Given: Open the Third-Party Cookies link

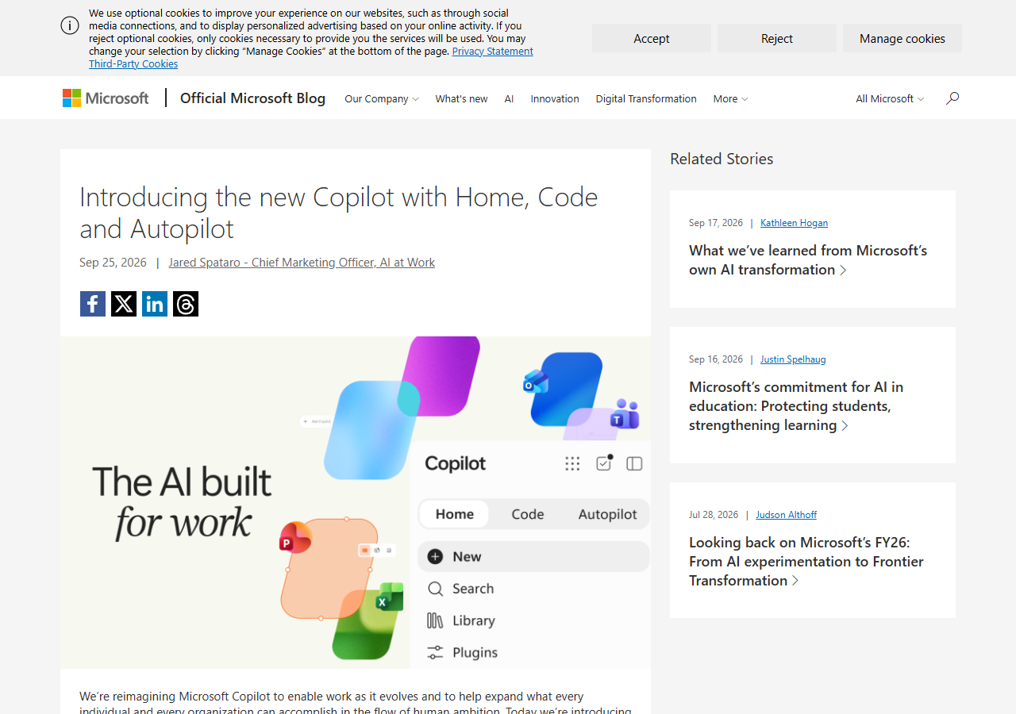Looking at the screenshot, I should tap(133, 64).
